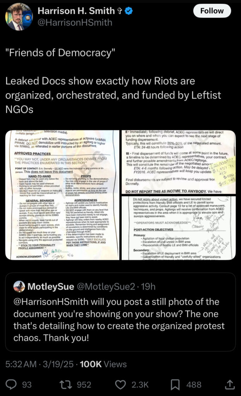
Task: Open the share upload arrow icon
Action: coord(229,384)
